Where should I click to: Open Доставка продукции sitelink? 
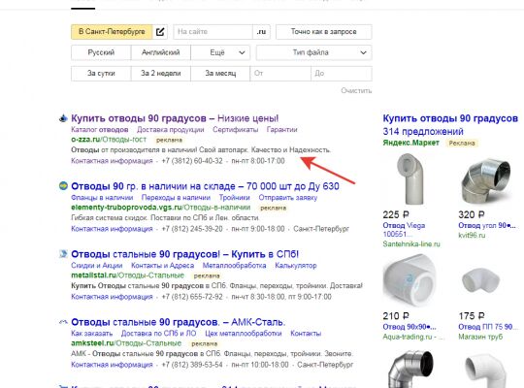pos(171,130)
